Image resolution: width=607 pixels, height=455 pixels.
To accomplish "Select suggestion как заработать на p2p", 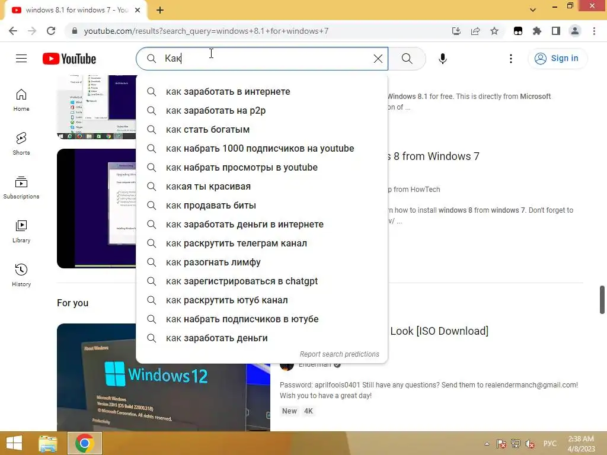I will pos(261,110).
